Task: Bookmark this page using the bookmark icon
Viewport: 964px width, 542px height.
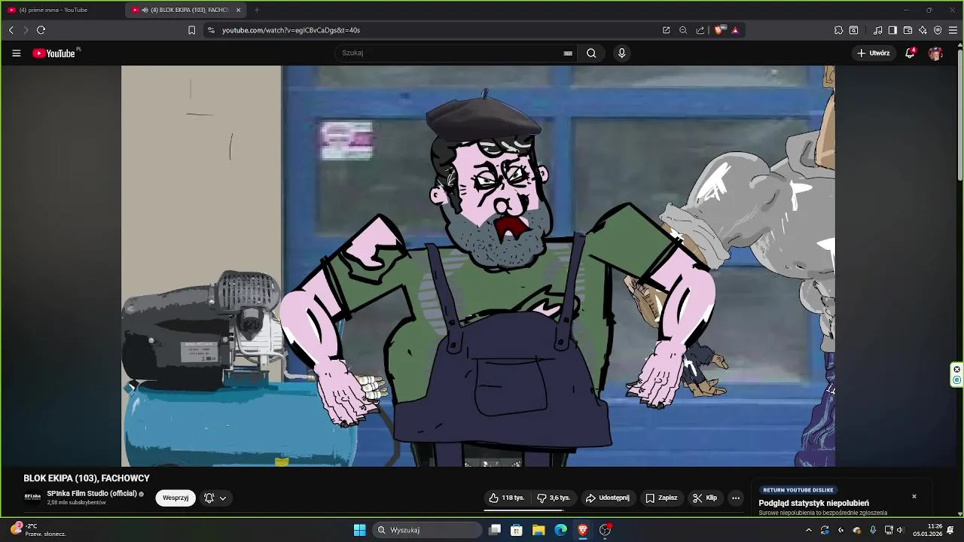Action: (x=191, y=30)
